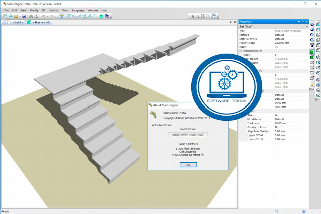Collapse the Interlanding #1 section
The image size is (321, 214).
pyautogui.click(x=241, y=51)
